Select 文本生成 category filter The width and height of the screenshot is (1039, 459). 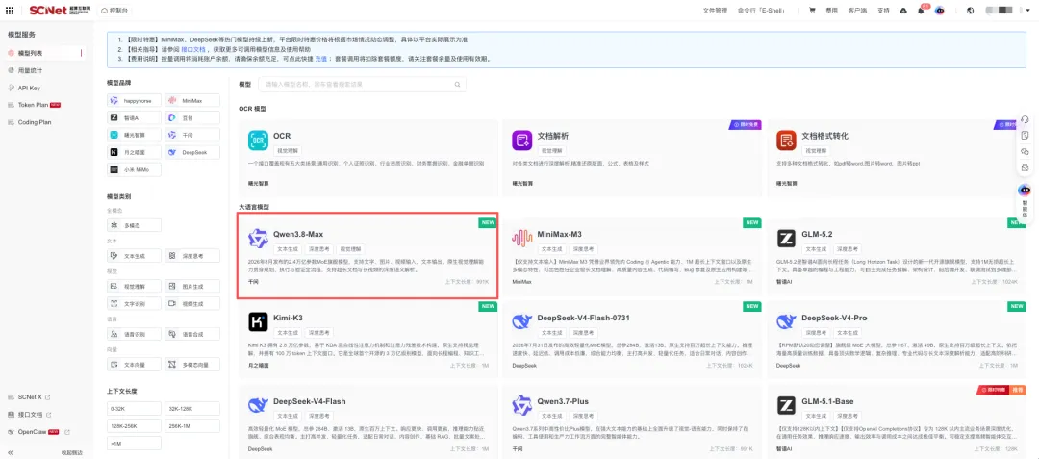pyautogui.click(x=134, y=256)
